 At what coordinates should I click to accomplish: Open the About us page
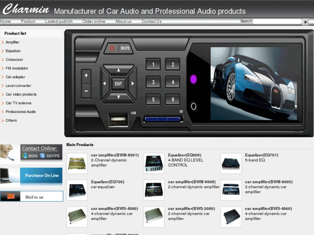pos(124,22)
